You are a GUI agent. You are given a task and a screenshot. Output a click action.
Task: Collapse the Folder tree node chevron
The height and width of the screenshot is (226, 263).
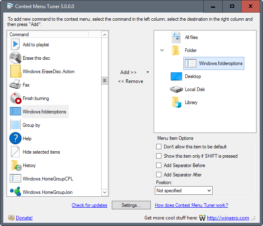[162, 50]
